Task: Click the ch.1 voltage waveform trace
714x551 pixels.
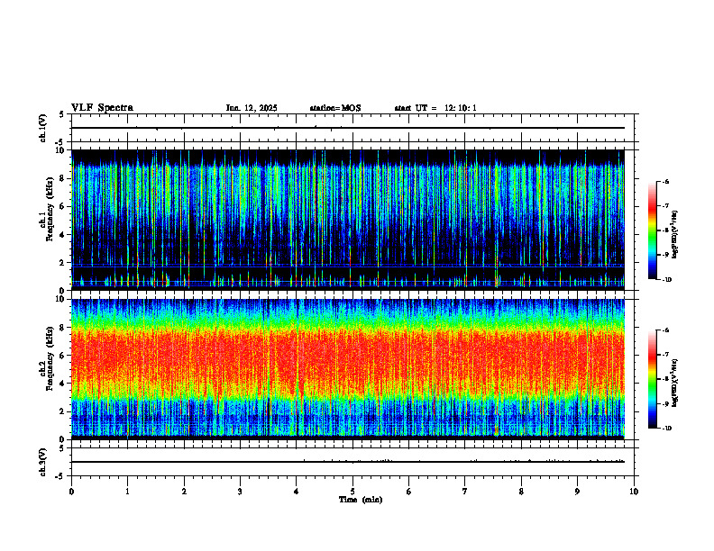Action: point(348,128)
